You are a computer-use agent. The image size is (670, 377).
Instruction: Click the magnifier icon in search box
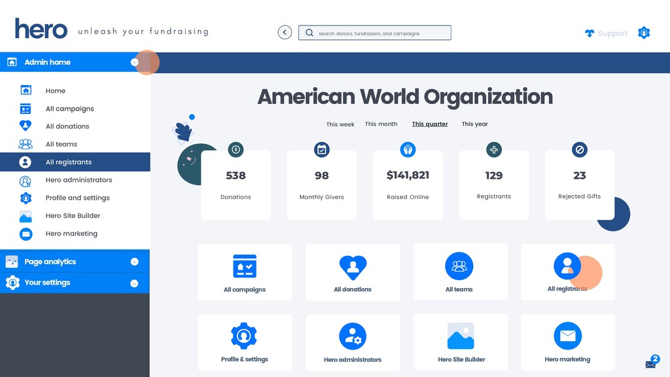(x=309, y=33)
